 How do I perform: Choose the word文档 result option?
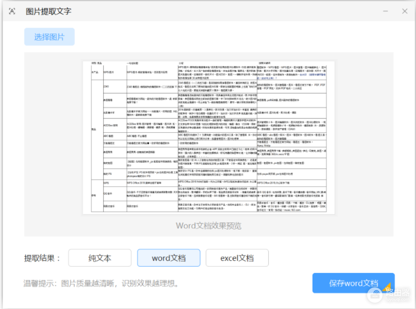click(x=169, y=258)
